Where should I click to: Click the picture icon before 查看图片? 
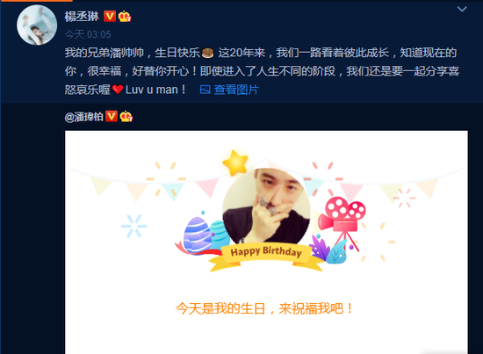(x=205, y=90)
